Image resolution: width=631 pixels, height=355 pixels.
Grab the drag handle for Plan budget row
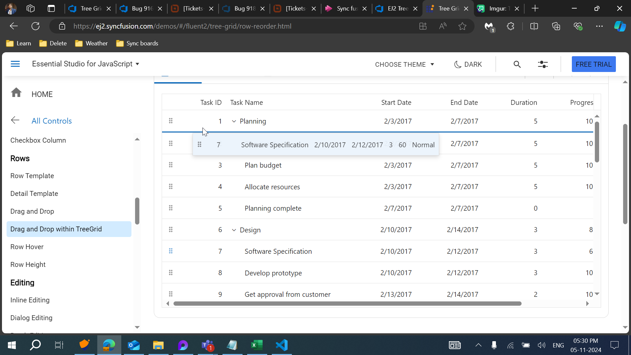pos(171,165)
